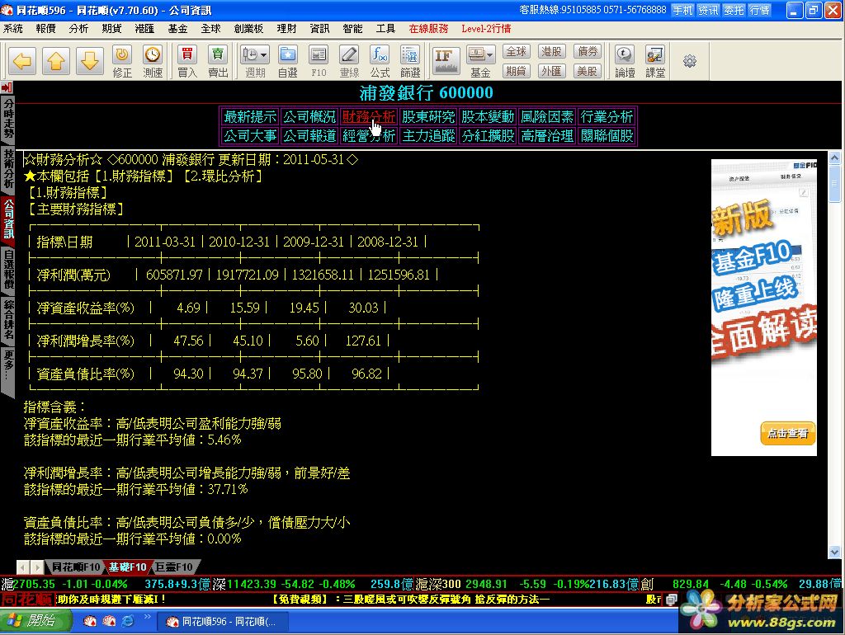Click the back arrow toolbar icon
The width and height of the screenshot is (845, 635).
(22, 61)
